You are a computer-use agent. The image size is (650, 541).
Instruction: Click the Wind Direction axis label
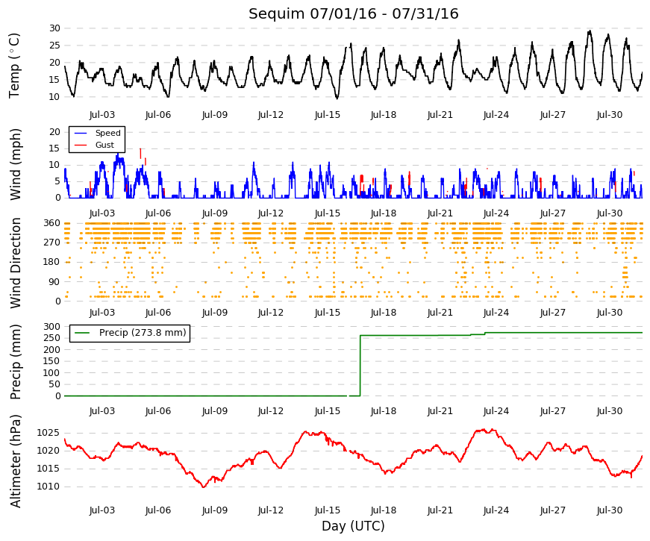tap(15, 263)
